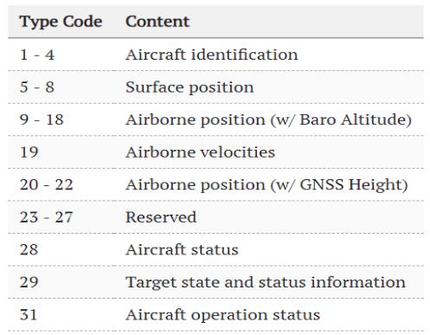Click the Aircraft operation status entry
This screenshot has height=335, width=430.
(222, 315)
